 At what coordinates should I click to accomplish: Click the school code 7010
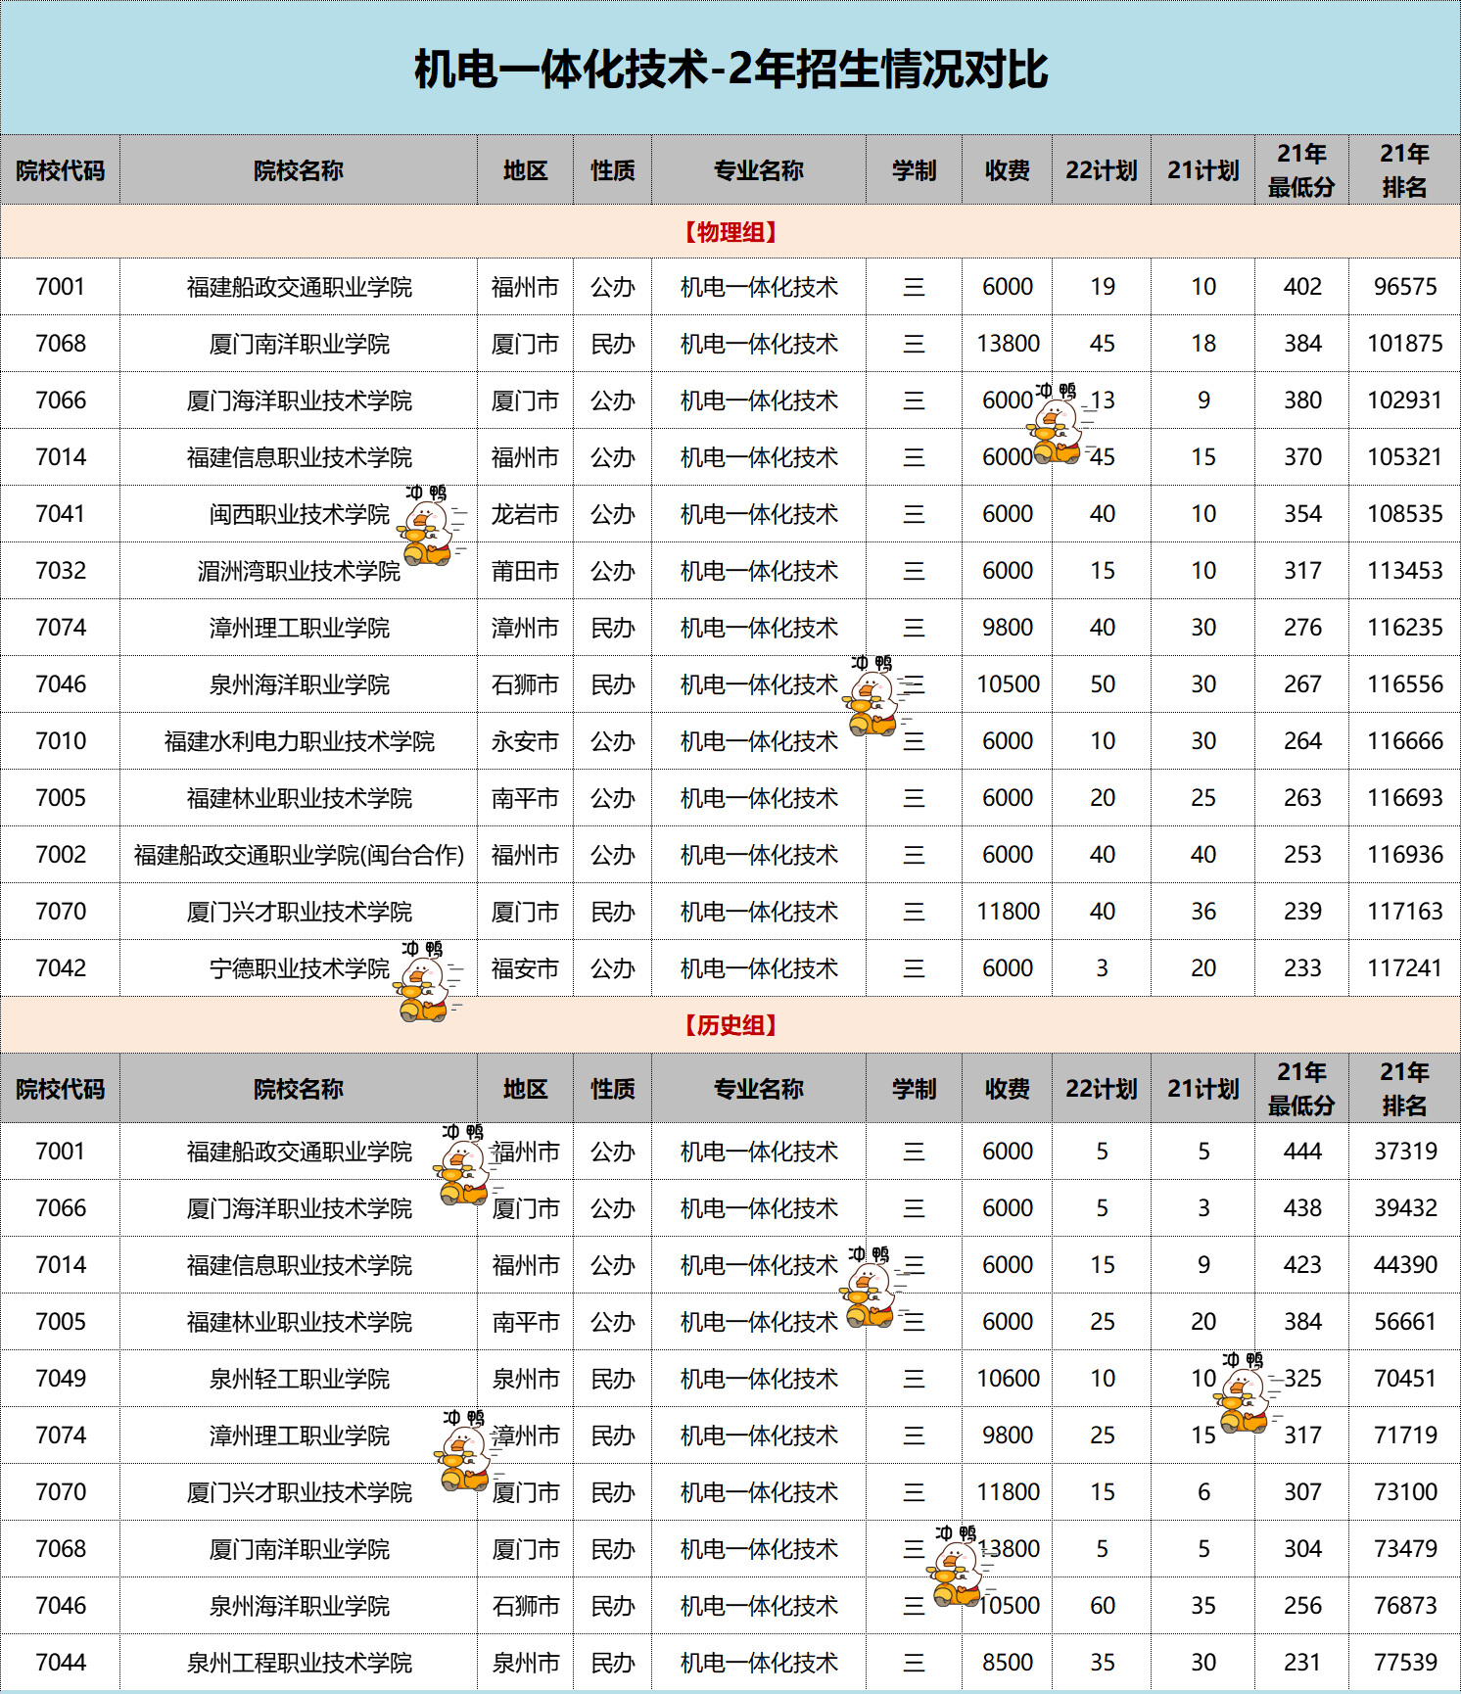point(61,741)
